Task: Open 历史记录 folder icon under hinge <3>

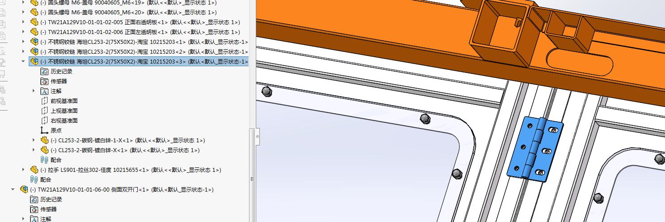Action: point(44,72)
